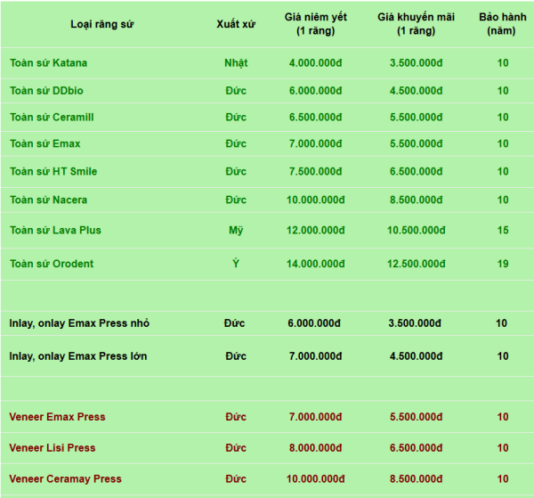The image size is (534, 498).
Task: Click origin 'Đức' in Inlay lớn row
Action: (236, 356)
